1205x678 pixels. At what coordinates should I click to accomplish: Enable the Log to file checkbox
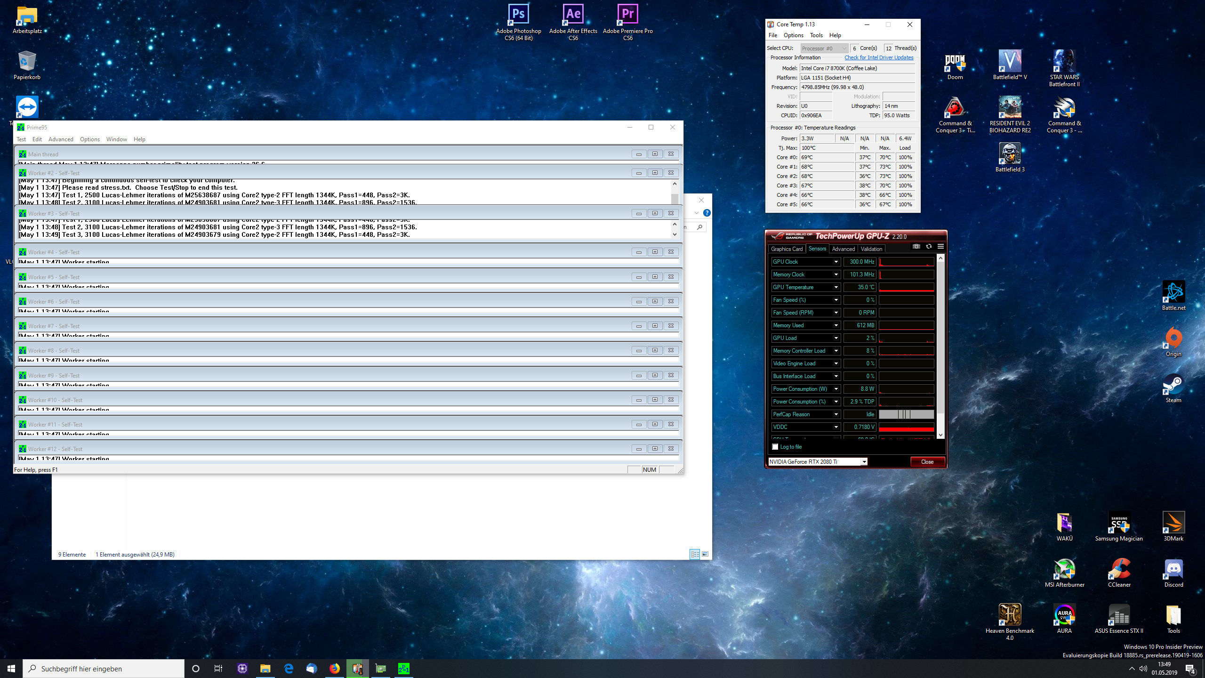pyautogui.click(x=775, y=447)
